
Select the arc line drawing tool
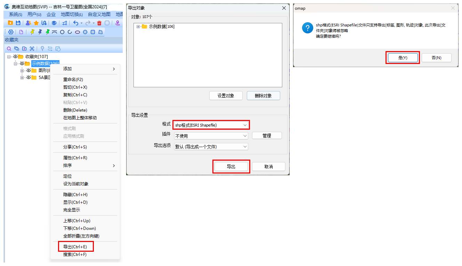tap(55, 32)
